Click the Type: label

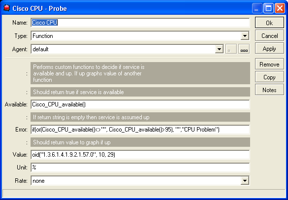[21, 36]
